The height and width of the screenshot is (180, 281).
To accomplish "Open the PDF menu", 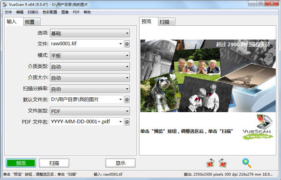I will click(76, 12).
